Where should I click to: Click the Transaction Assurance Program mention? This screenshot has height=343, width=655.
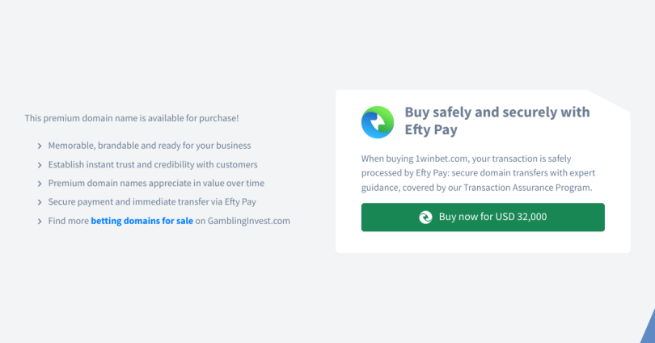point(528,188)
